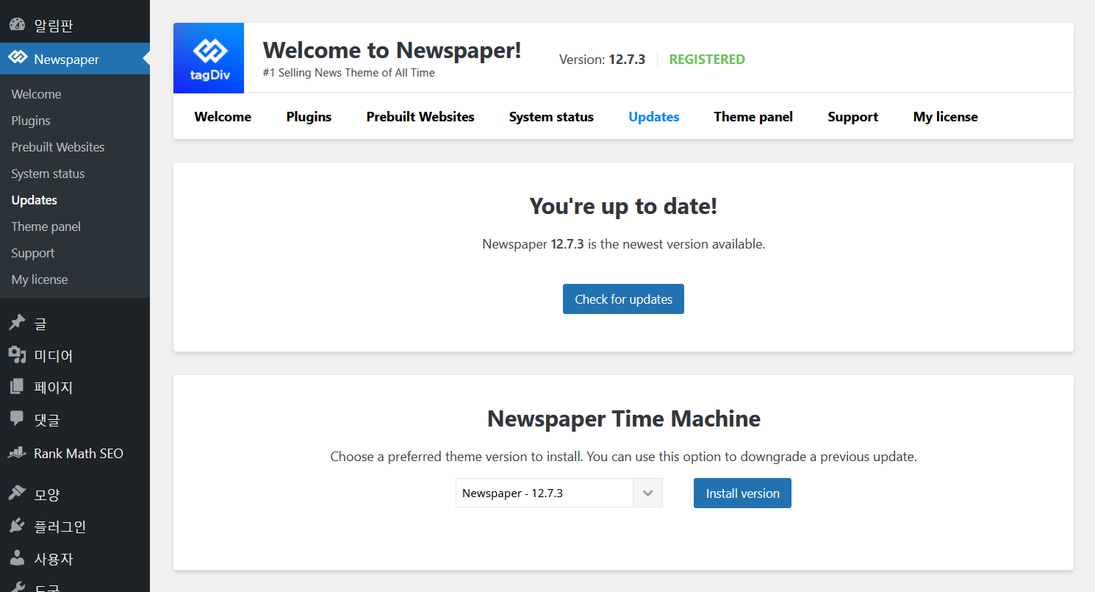1095x592 pixels.
Task: Switch to the Plugins tab
Action: pos(309,117)
